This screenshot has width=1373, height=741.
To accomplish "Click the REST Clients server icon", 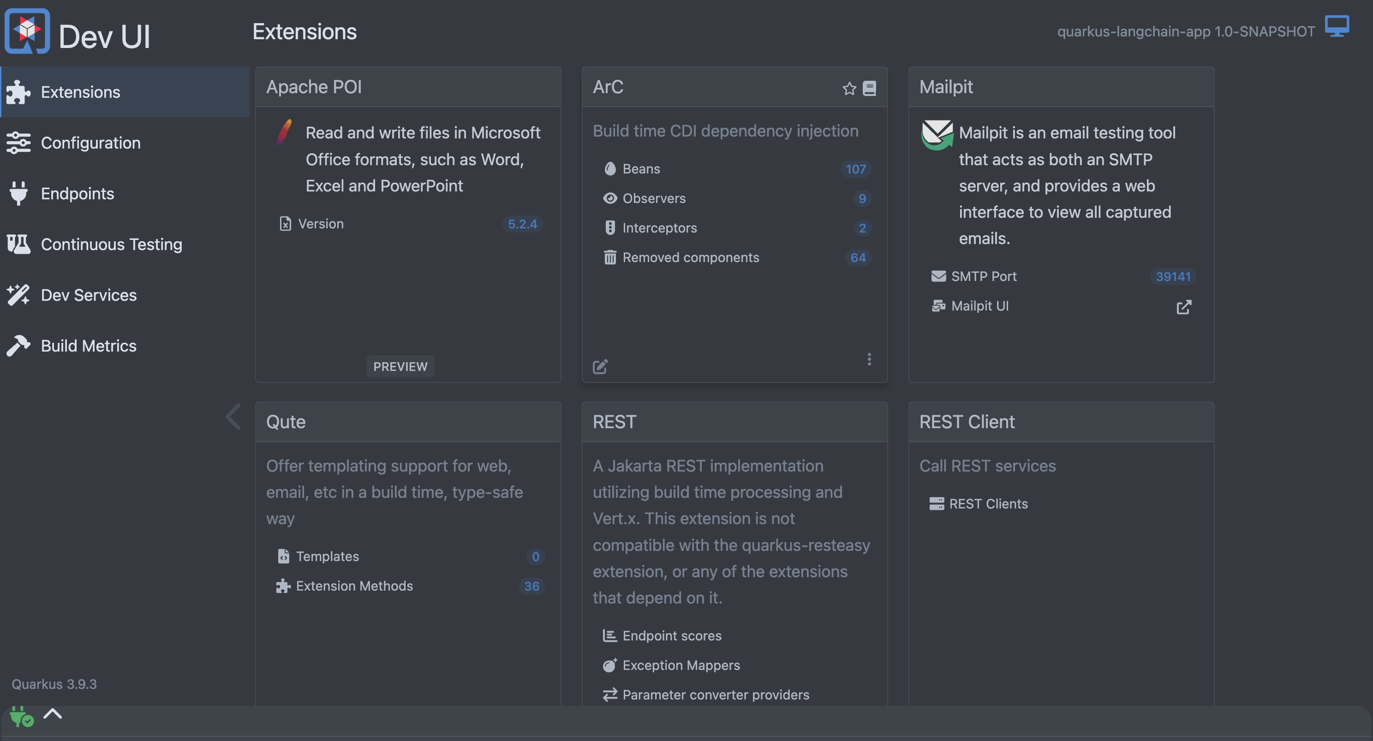I will pos(937,504).
